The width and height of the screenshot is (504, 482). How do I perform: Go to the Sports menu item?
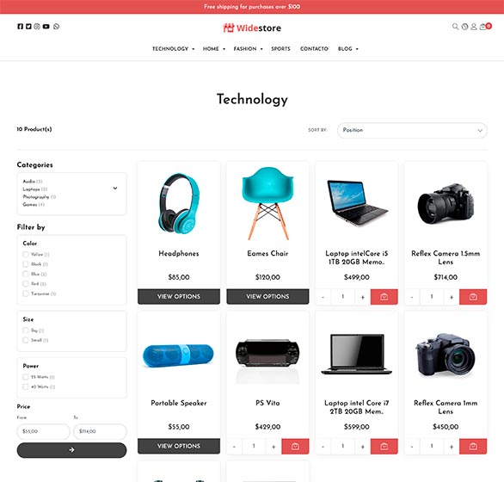pyautogui.click(x=280, y=49)
